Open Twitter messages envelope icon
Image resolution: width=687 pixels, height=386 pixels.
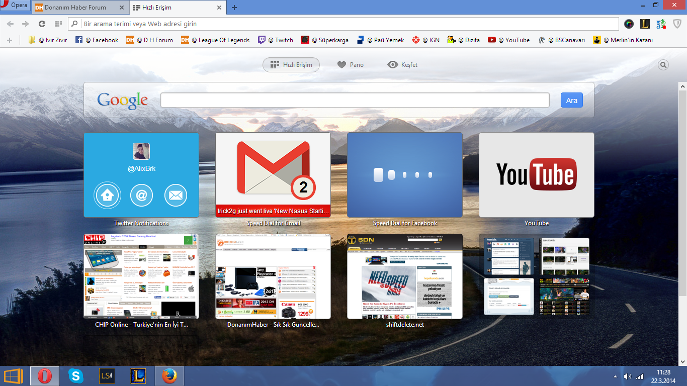pos(176,196)
